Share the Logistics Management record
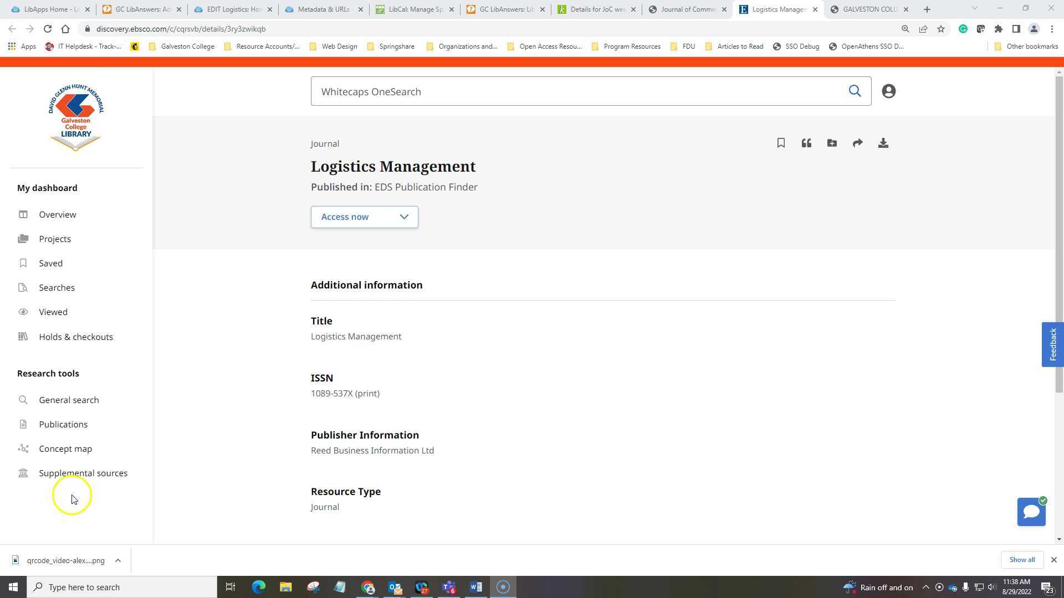This screenshot has height=598, width=1064. point(857,143)
